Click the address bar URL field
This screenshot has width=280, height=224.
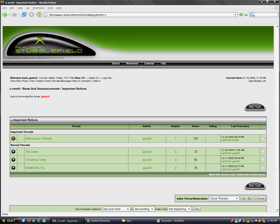point(141,15)
